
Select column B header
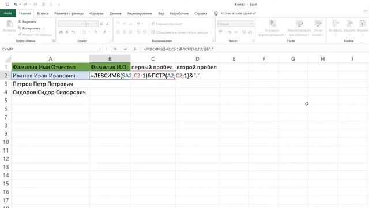(110, 59)
